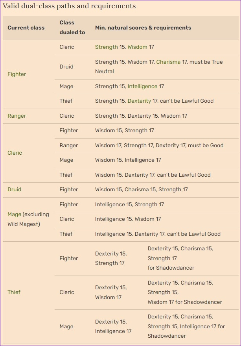Click the "Current class" column header

(x=26, y=28)
